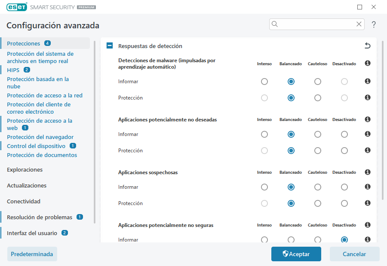The image size is (387, 266).
Task: Select Intenso for Informar under malware detections
Action: [264, 81]
